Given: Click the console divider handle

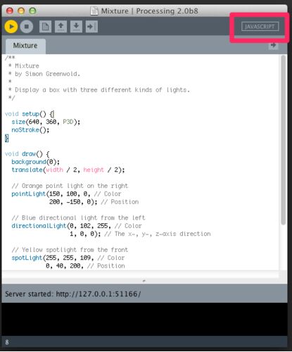Looking at the screenshot, I should 144,280.
